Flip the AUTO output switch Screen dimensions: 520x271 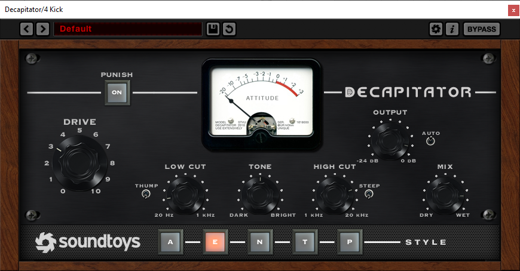tap(430, 141)
